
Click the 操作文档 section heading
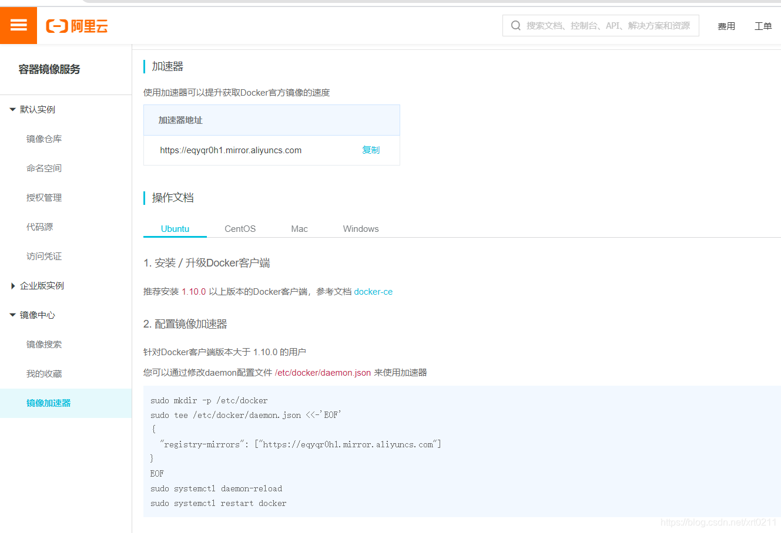(x=173, y=198)
